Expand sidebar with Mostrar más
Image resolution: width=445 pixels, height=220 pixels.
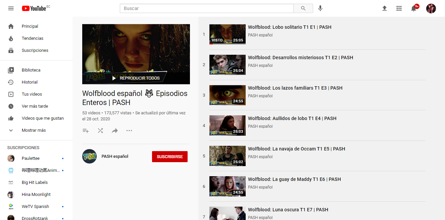[34, 130]
